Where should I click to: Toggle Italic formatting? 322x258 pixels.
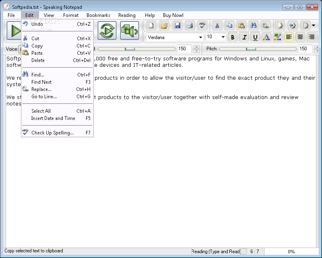pyautogui.click(x=244, y=37)
